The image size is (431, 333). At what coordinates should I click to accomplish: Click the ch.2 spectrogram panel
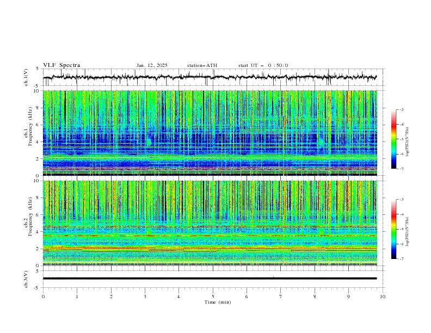tap(210, 223)
